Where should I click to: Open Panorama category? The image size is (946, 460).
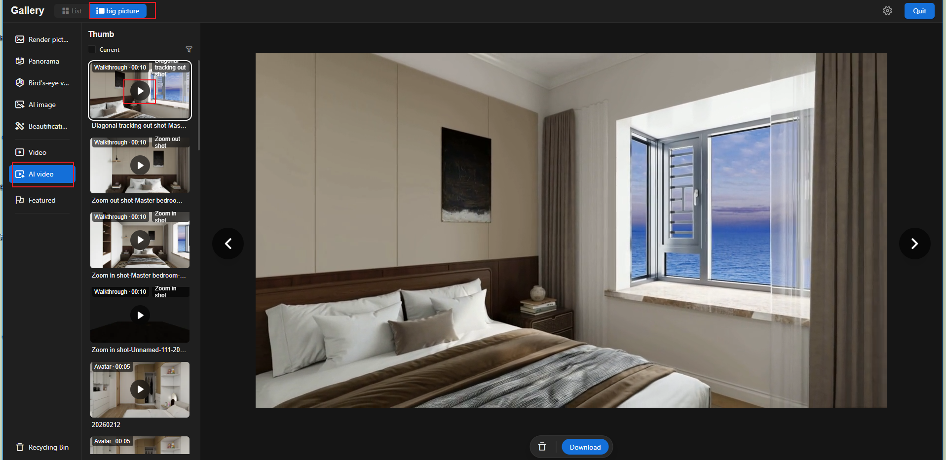pyautogui.click(x=43, y=61)
